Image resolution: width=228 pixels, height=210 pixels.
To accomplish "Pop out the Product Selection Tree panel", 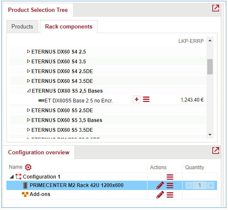I will point(215,8).
